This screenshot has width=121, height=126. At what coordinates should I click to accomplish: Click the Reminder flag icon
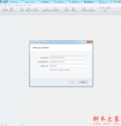pyautogui.click(x=91, y=8)
